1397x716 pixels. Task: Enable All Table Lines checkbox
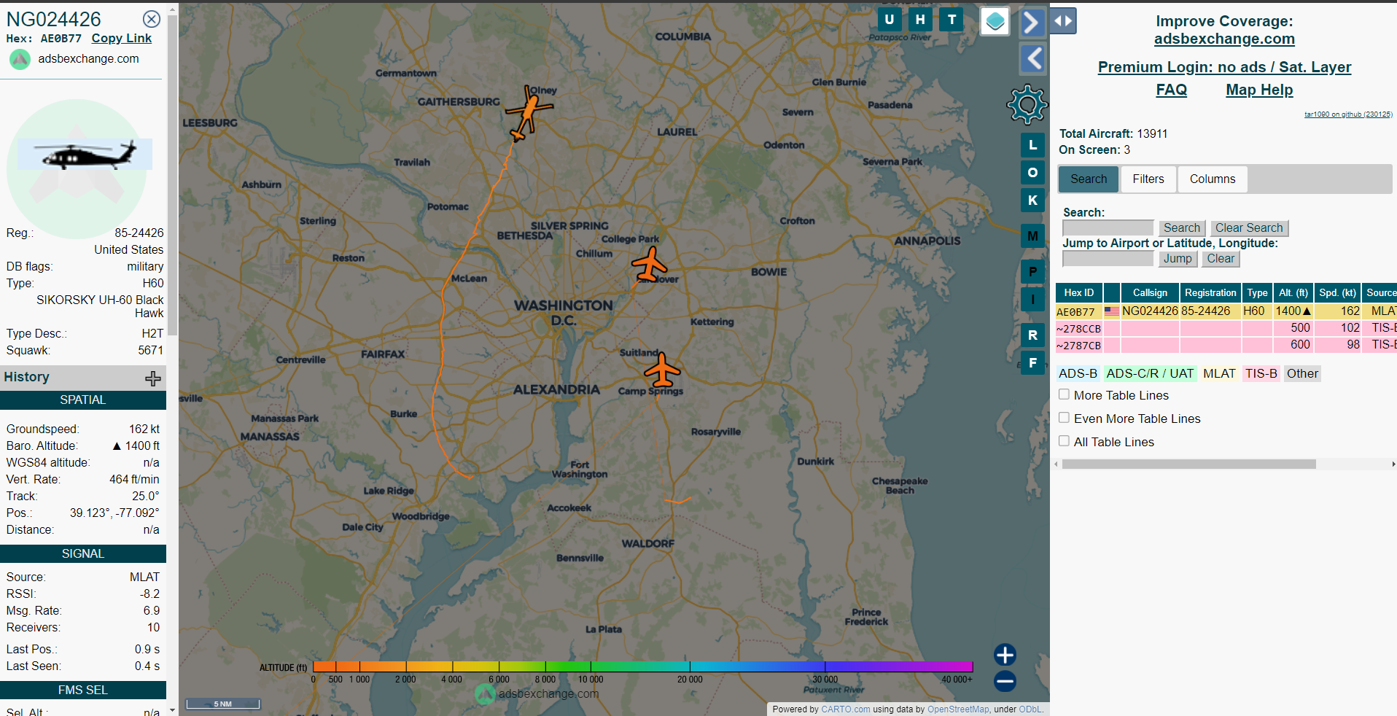point(1064,441)
